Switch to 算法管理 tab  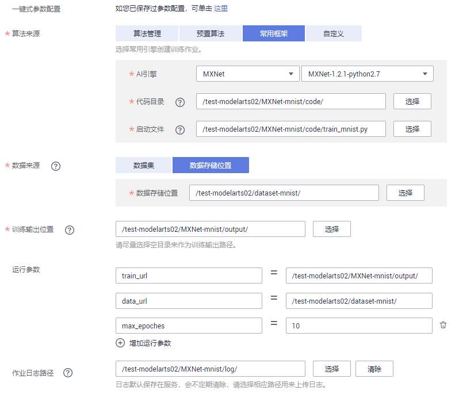pyautogui.click(x=147, y=33)
